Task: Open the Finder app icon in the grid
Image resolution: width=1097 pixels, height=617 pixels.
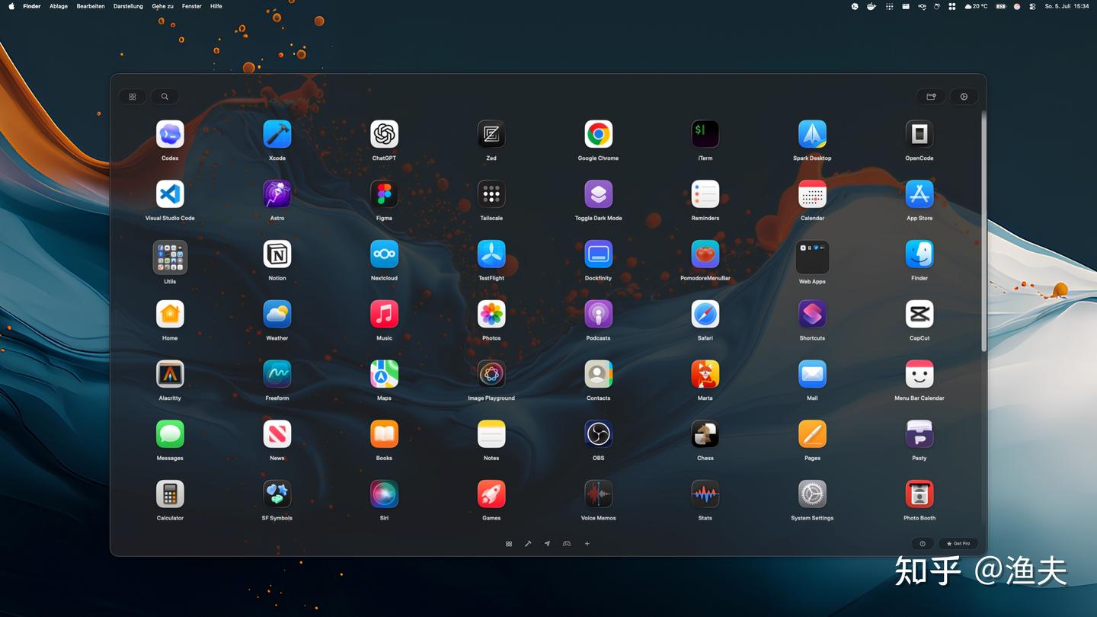Action: (x=919, y=254)
